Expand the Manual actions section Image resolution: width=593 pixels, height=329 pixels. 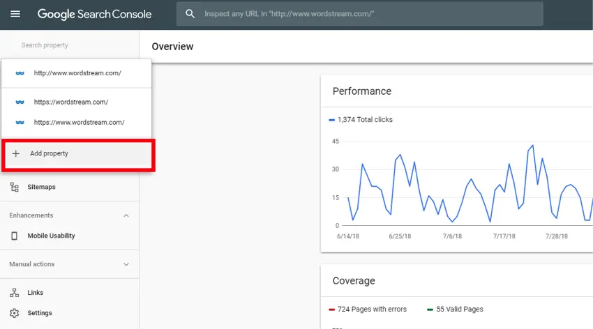(x=126, y=264)
